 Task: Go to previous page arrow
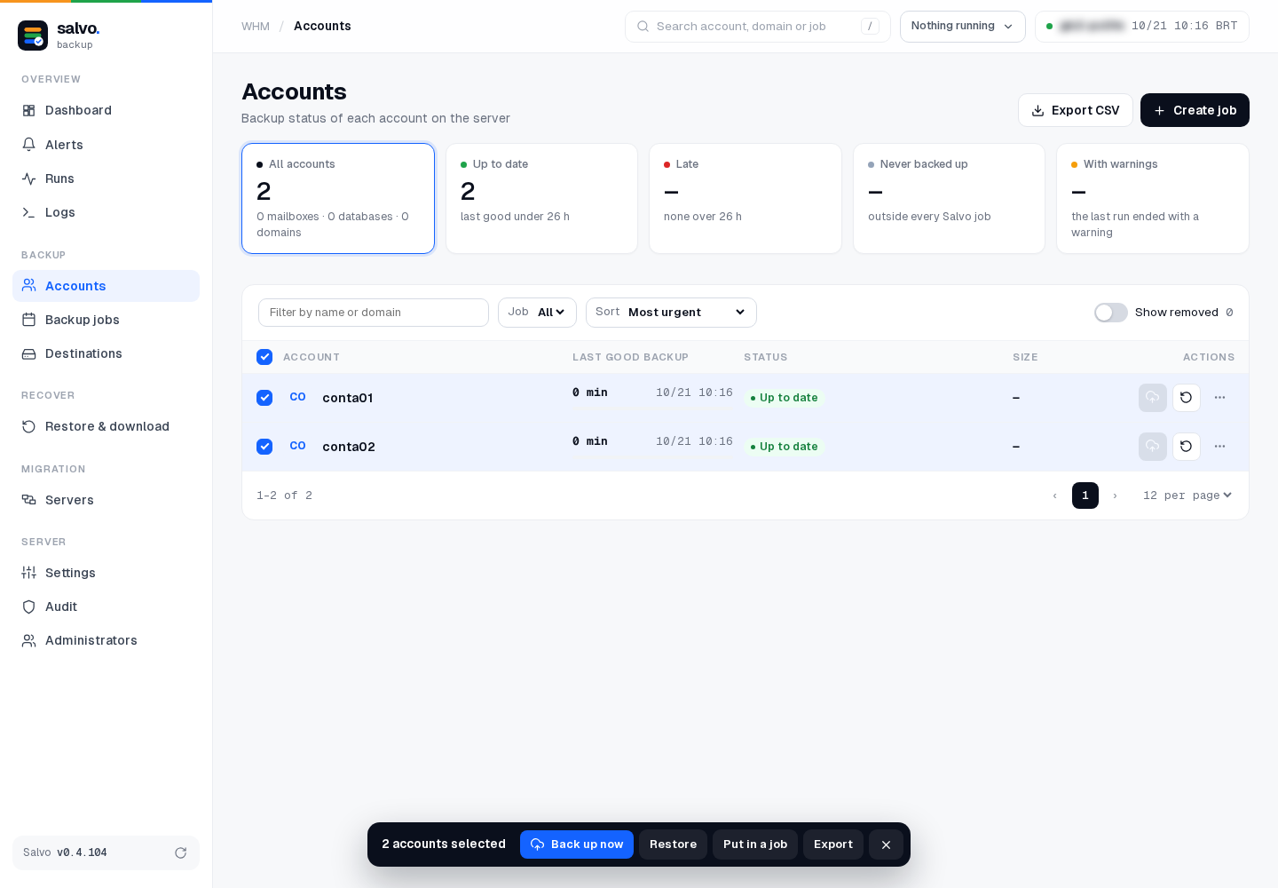(x=1054, y=496)
